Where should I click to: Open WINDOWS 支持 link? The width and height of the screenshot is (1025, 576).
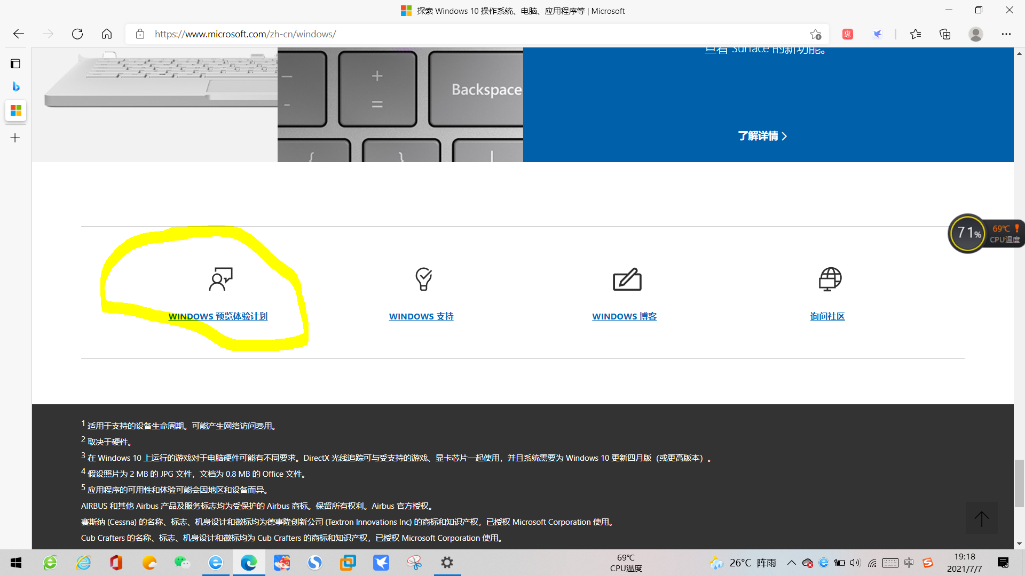coord(421,316)
